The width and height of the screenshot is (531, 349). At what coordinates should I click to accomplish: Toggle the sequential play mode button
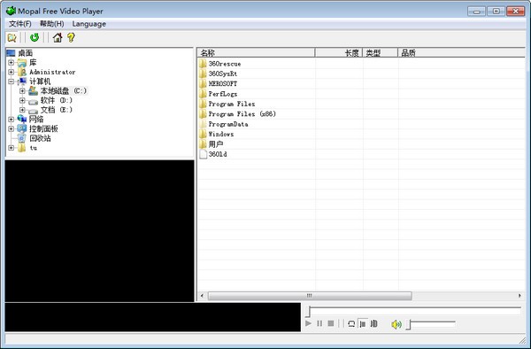(x=363, y=323)
